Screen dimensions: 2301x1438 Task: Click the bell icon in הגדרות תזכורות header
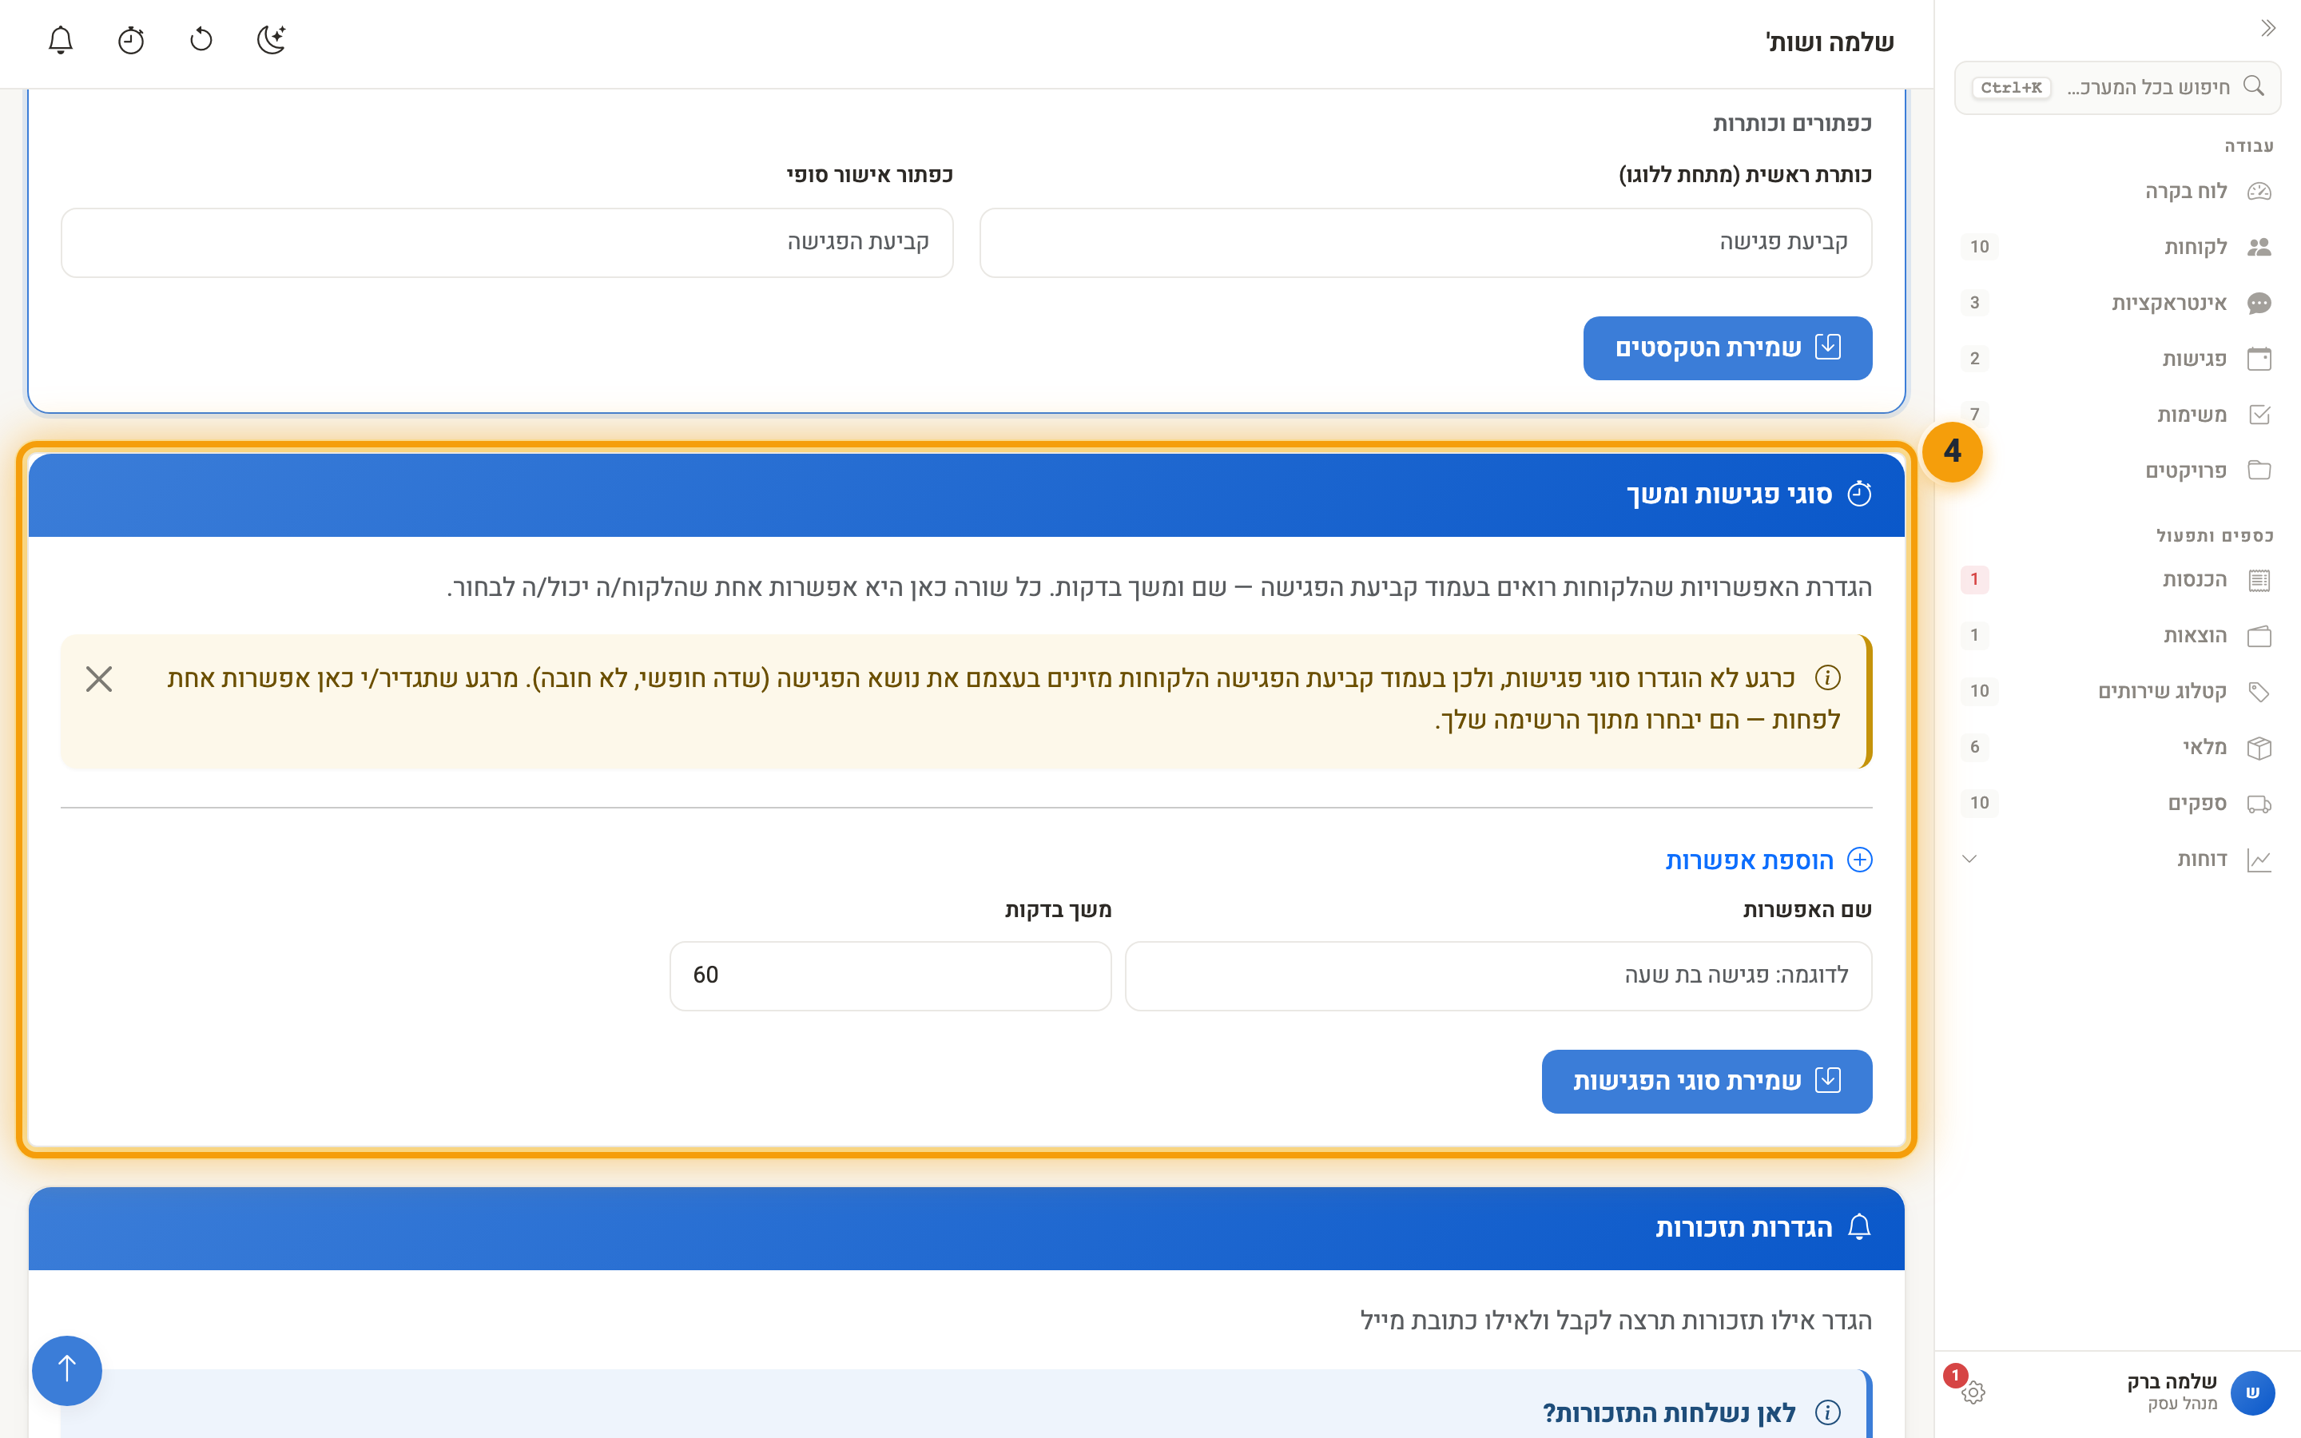[x=1860, y=1227]
